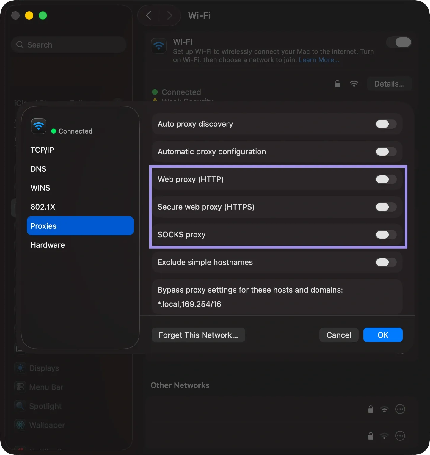
Task: Toggle Automatic proxy configuration switch
Action: pyautogui.click(x=386, y=152)
